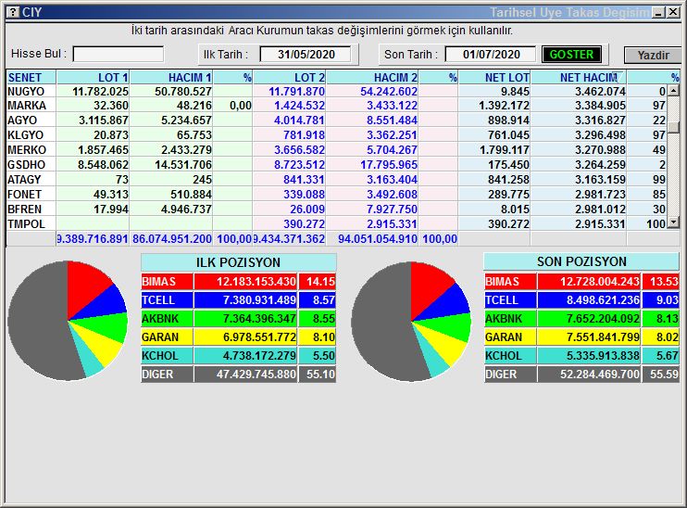Click KCHOL label in SON POZISYON
687x508 pixels.
coord(504,356)
